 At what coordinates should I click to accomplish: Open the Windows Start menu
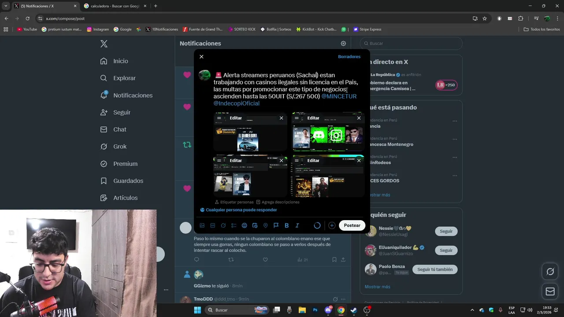click(x=197, y=310)
